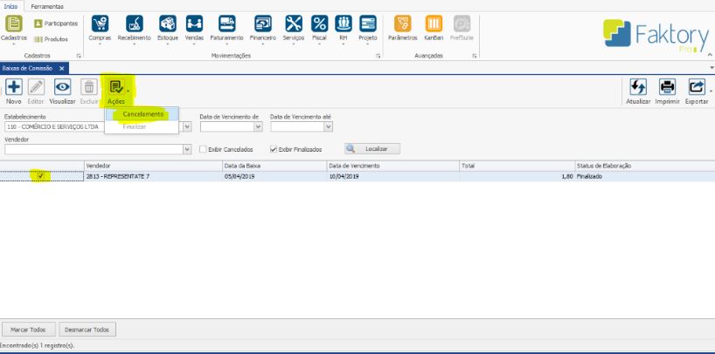Click the Localizar search button
Screen dimensions: 715x354
click(x=365, y=149)
